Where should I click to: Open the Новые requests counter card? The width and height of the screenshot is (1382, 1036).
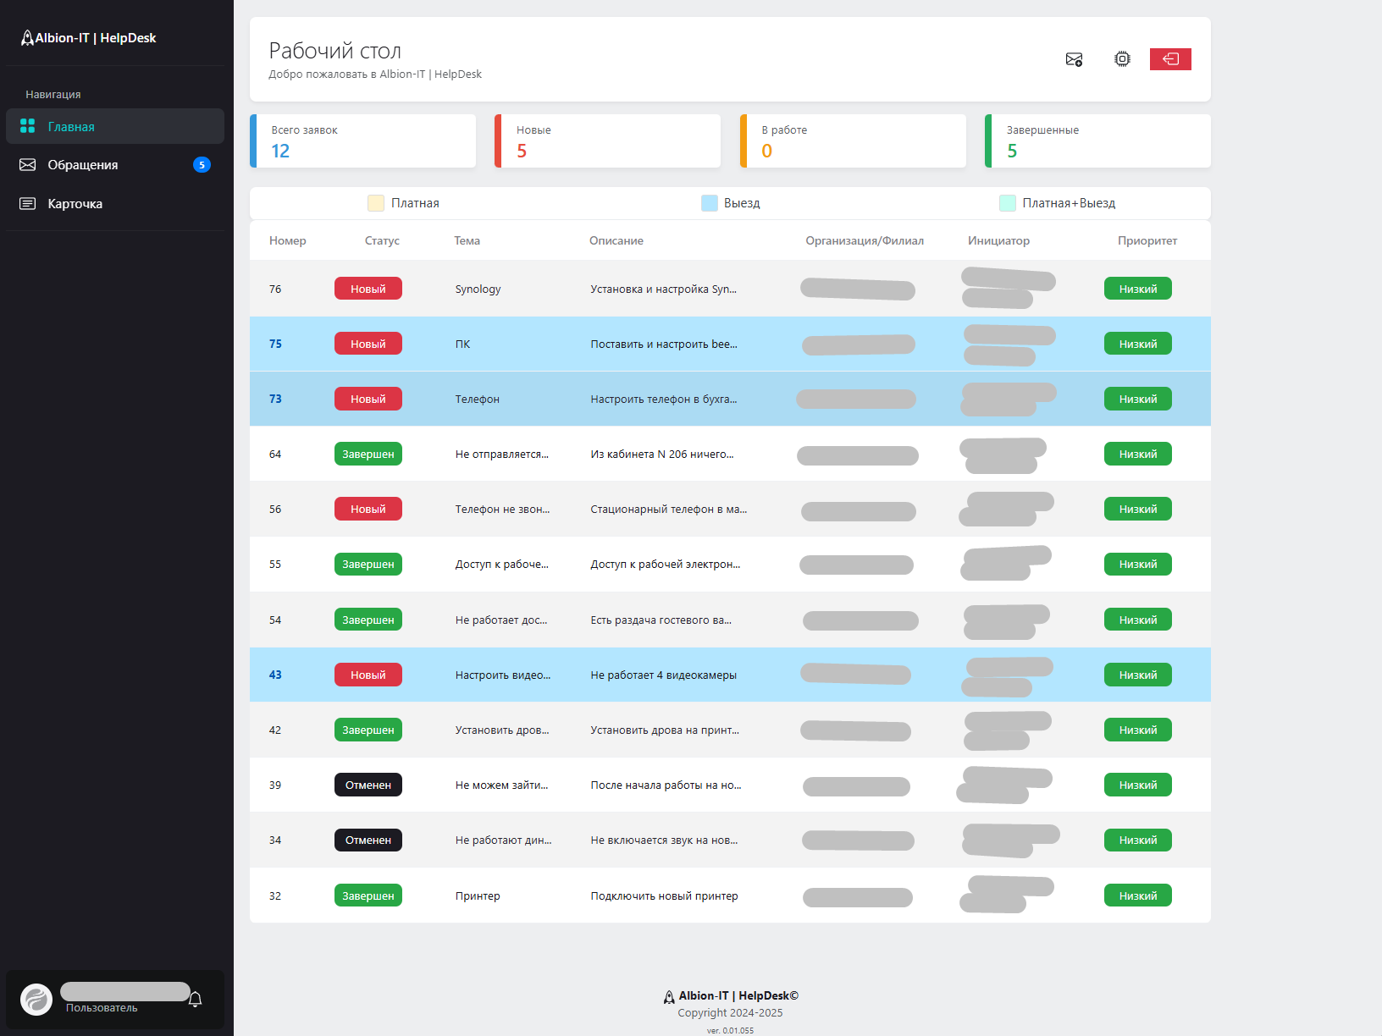(x=608, y=141)
